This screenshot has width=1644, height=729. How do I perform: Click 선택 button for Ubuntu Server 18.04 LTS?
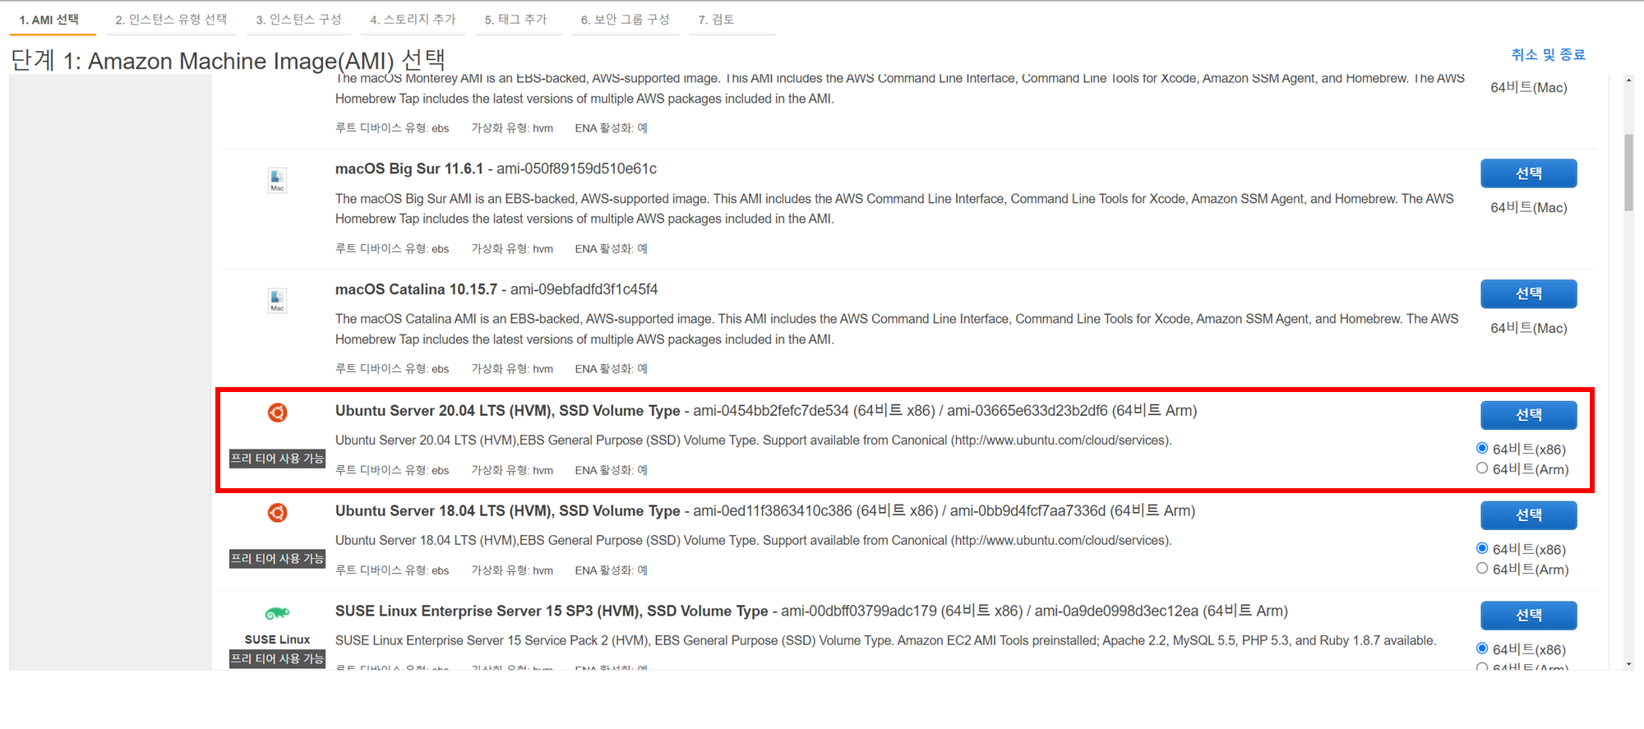1528,515
